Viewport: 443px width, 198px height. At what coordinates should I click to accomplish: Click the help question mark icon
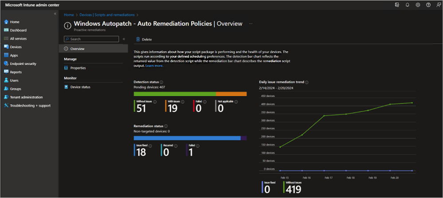[x=428, y=5]
